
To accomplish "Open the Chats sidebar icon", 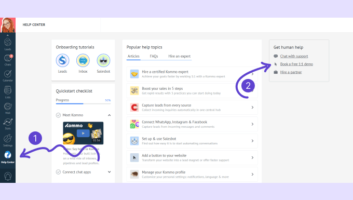I will (x=8, y=60).
